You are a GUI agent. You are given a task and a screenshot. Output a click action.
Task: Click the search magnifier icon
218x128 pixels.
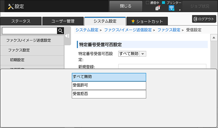point(61,31)
